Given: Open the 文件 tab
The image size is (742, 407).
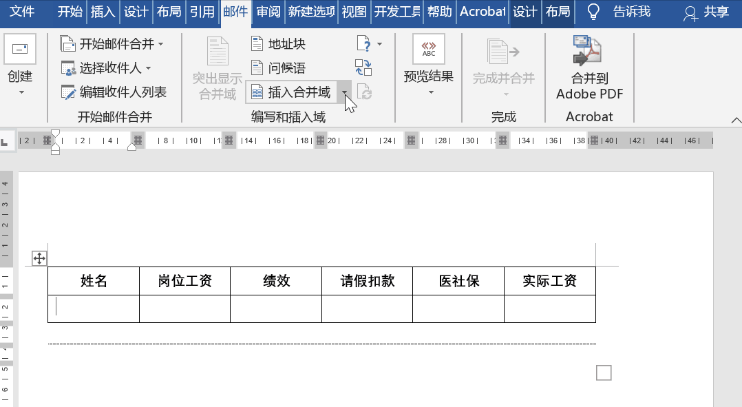Looking at the screenshot, I should [22, 11].
